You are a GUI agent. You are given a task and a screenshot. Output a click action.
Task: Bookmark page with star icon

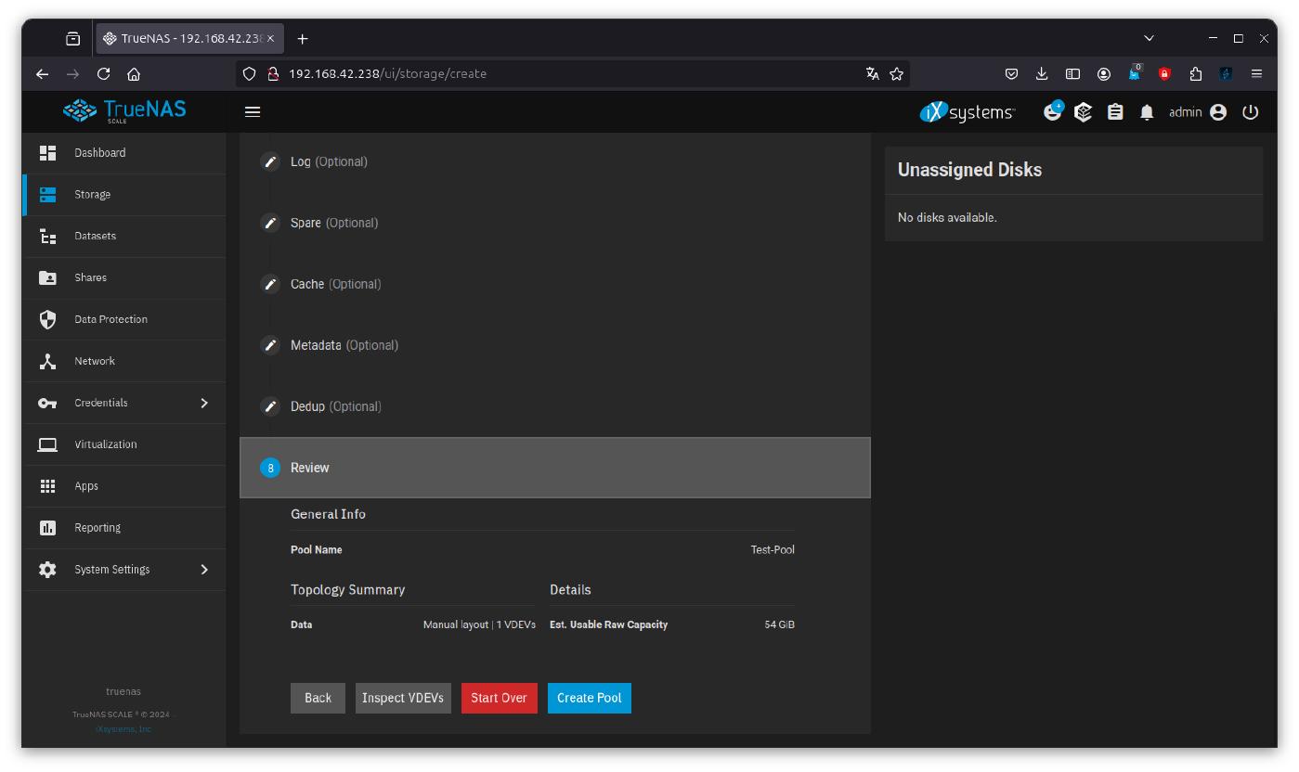coord(896,73)
